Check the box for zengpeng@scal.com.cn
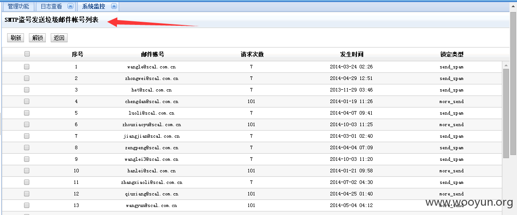This screenshot has height=215, width=517. pyautogui.click(x=27, y=147)
